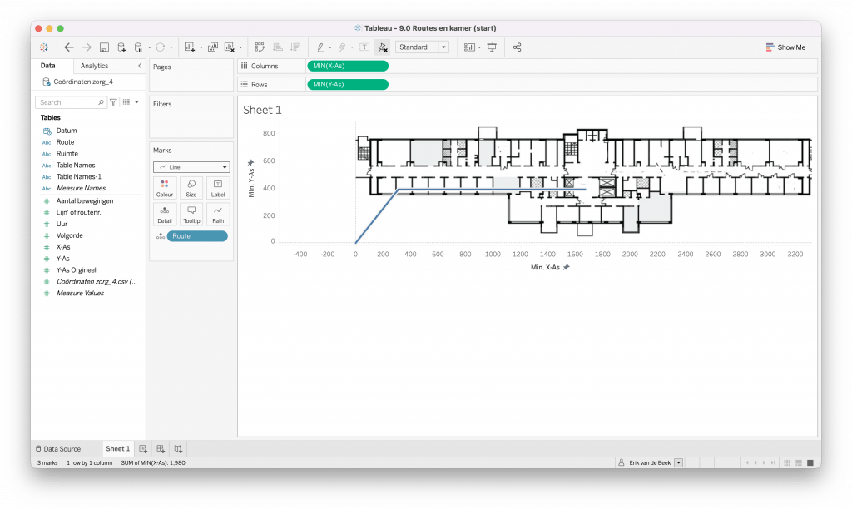The height and width of the screenshot is (509, 852).
Task: Toggle the pin on the Min. Y-As axis
Action: point(251,163)
